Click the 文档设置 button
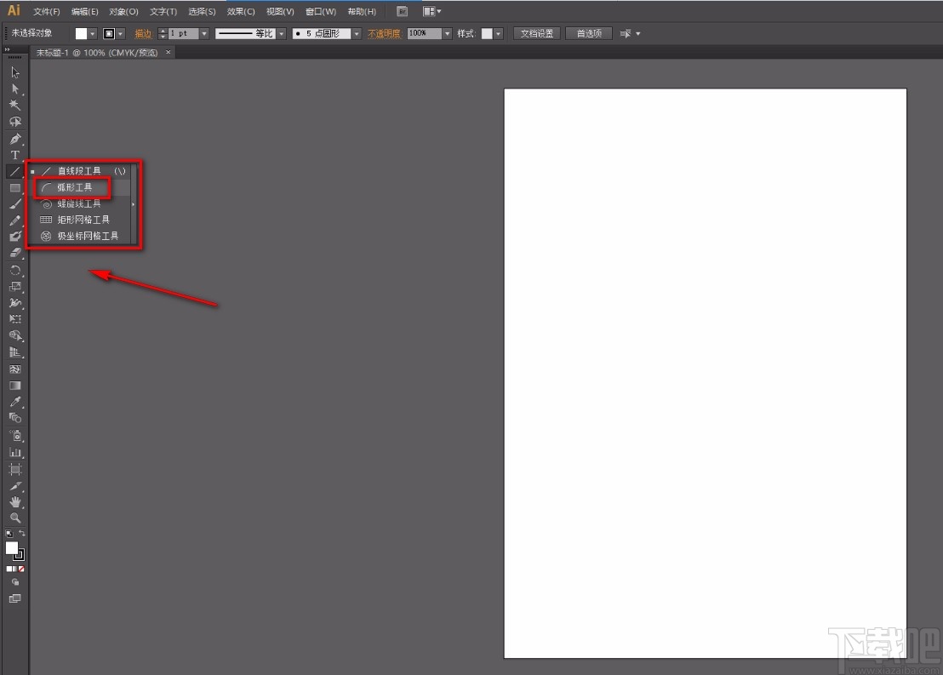The width and height of the screenshot is (943, 675). pos(537,34)
